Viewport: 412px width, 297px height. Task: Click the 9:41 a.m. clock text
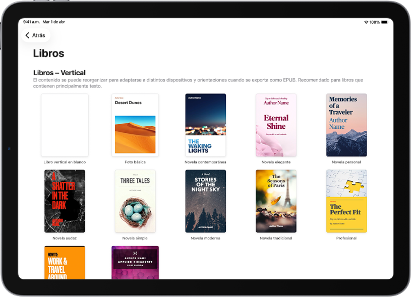tap(31, 22)
